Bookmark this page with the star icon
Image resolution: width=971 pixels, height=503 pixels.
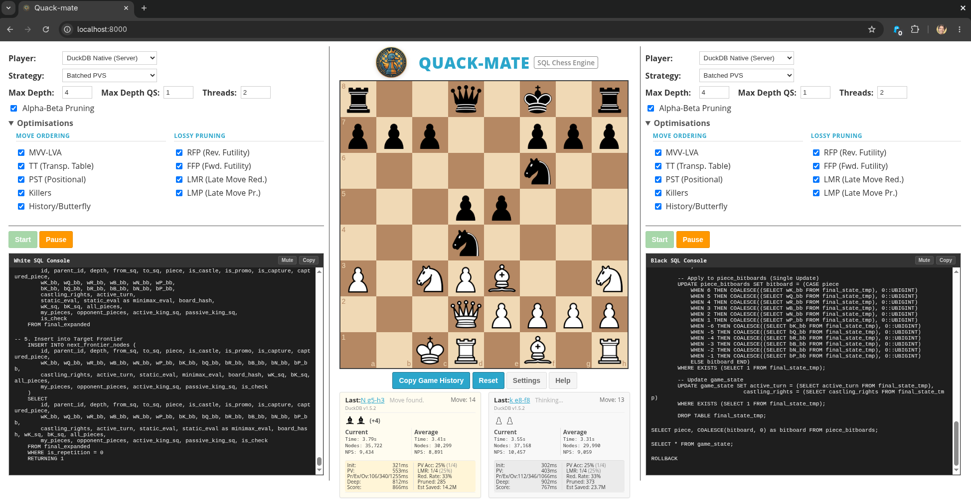tap(871, 29)
